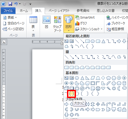This screenshot has width=128, height=119.
Task: Select the down arrow in 最近使用した図形
Action: point(124,41)
